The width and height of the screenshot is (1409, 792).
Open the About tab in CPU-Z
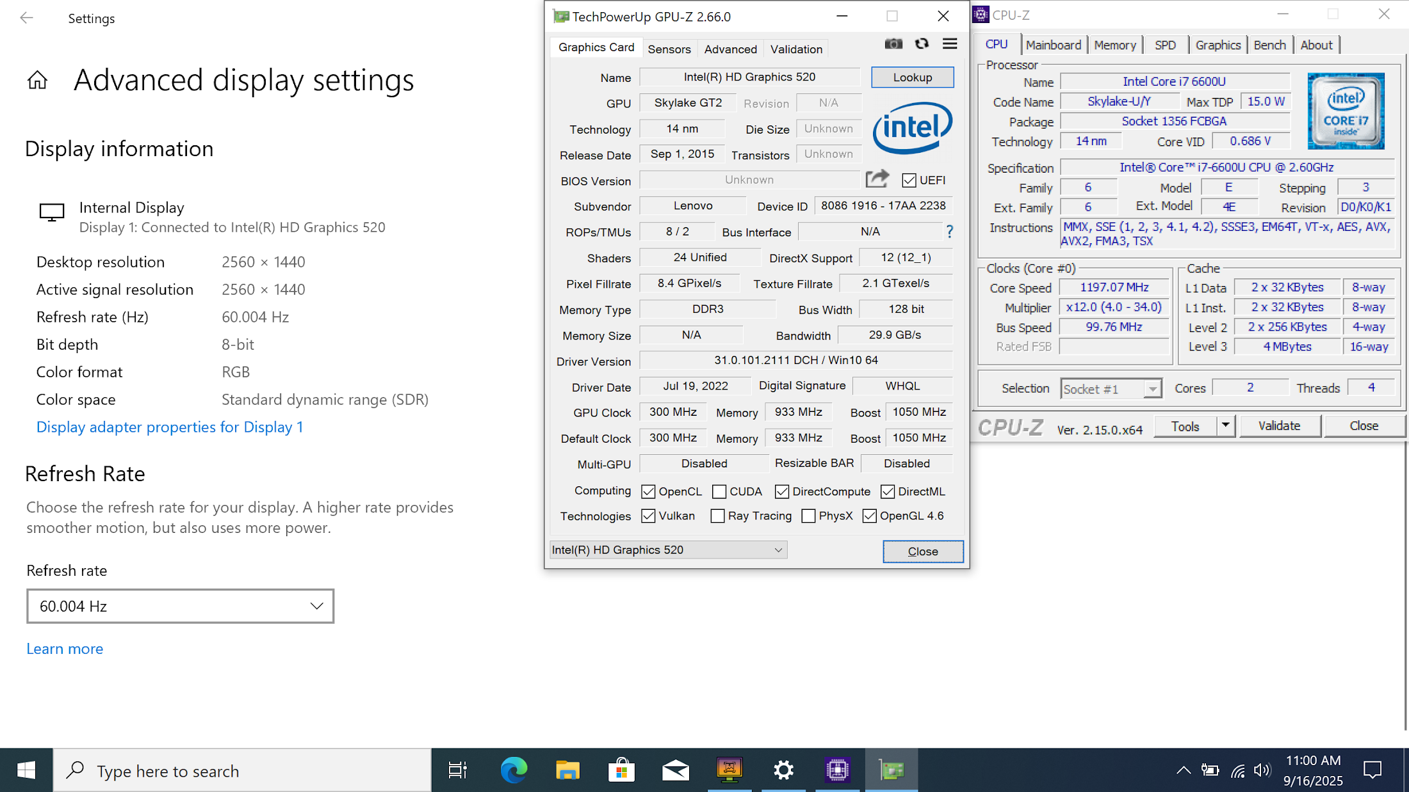pos(1316,45)
